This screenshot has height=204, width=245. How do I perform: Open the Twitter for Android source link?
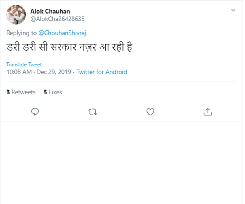[102, 72]
